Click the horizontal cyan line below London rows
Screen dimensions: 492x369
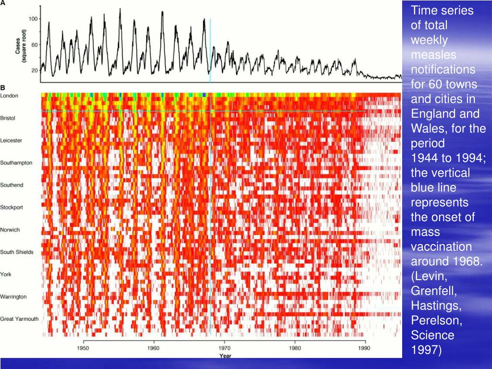(203, 111)
